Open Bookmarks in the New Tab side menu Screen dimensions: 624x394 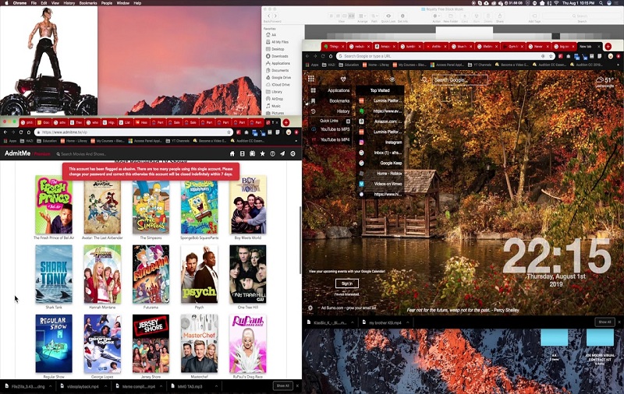point(330,101)
